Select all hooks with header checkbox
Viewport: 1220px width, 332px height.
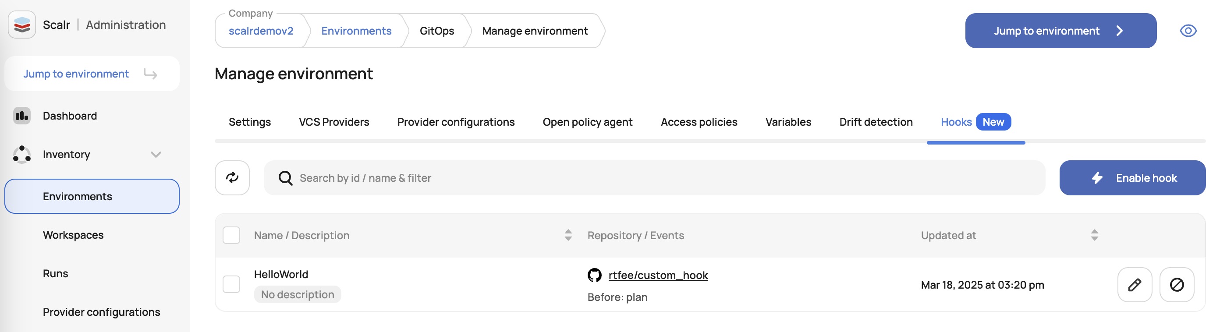coord(231,235)
